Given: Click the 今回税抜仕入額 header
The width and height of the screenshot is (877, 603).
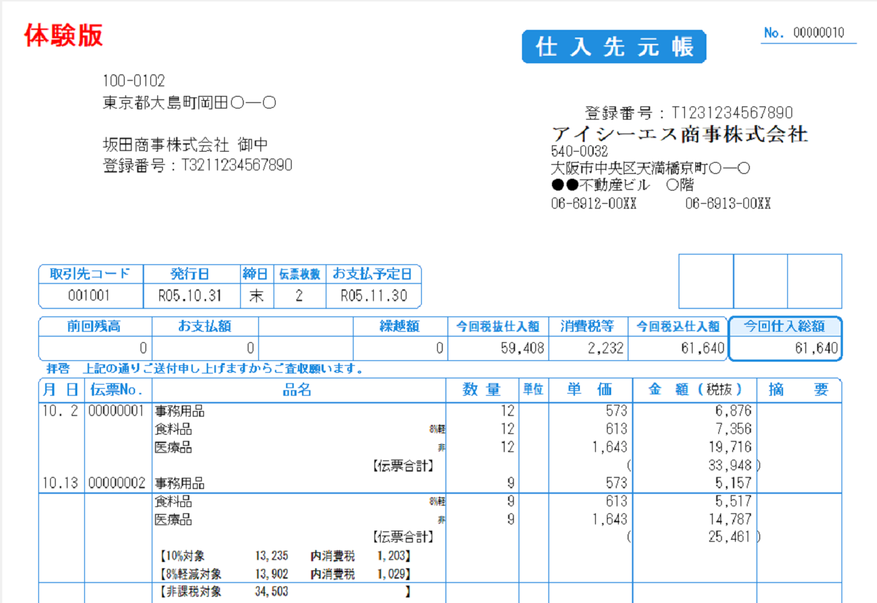Looking at the screenshot, I should pos(498,327).
